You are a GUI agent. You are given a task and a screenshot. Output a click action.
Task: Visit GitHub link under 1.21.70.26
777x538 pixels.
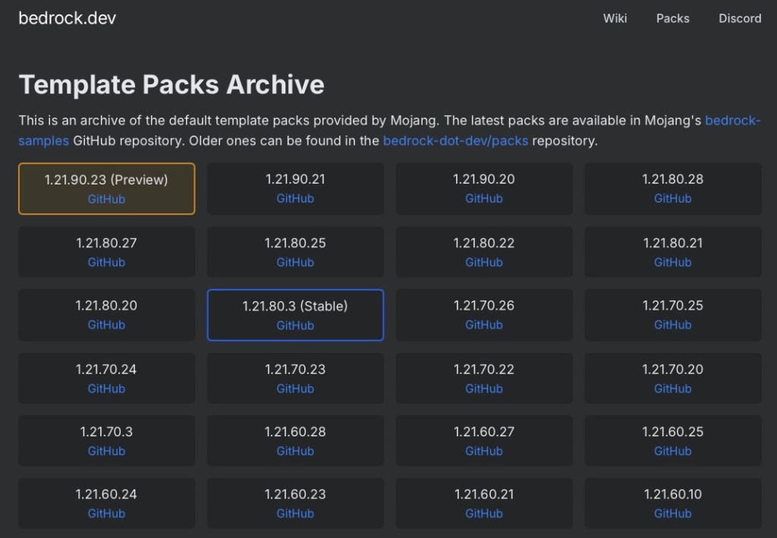pos(484,324)
